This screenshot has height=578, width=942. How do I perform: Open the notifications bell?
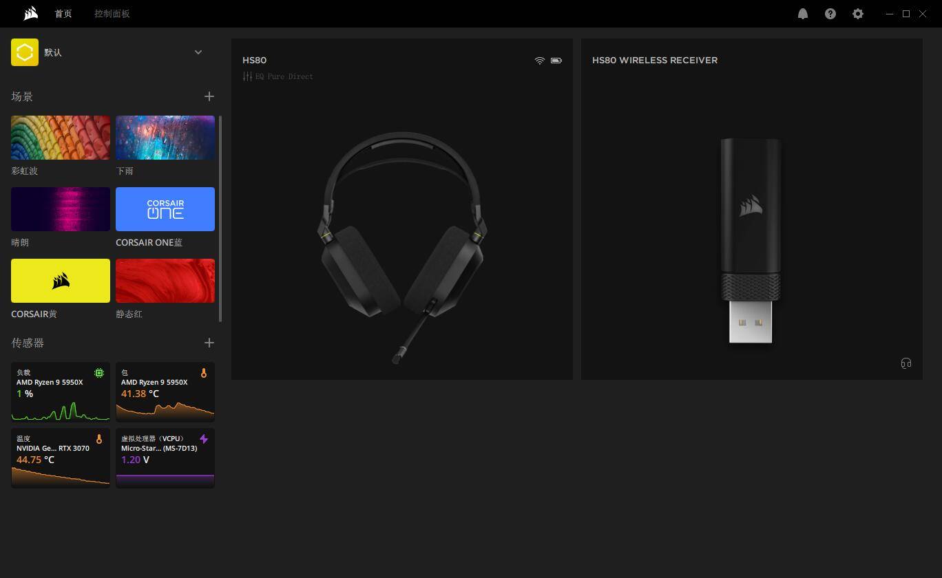pyautogui.click(x=802, y=14)
